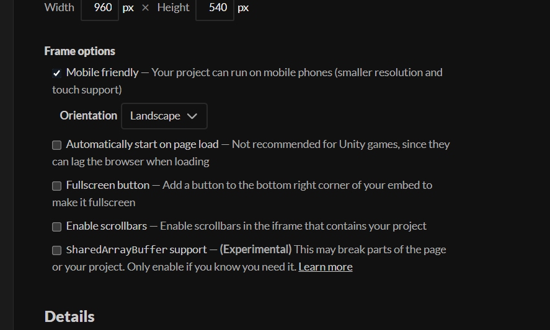Click the Width label text
This screenshot has width=550, height=330.
(60, 7)
